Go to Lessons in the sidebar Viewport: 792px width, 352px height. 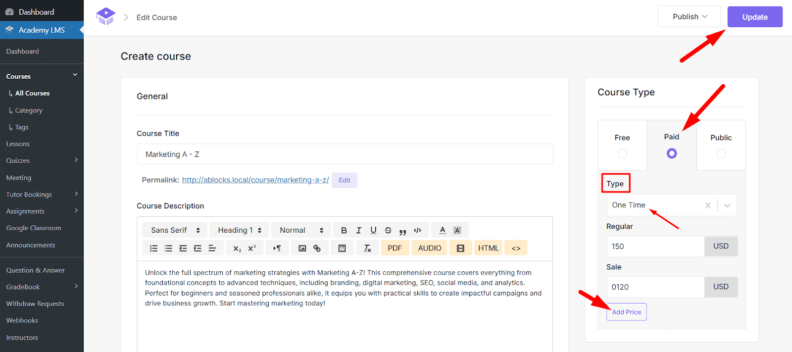(18, 144)
